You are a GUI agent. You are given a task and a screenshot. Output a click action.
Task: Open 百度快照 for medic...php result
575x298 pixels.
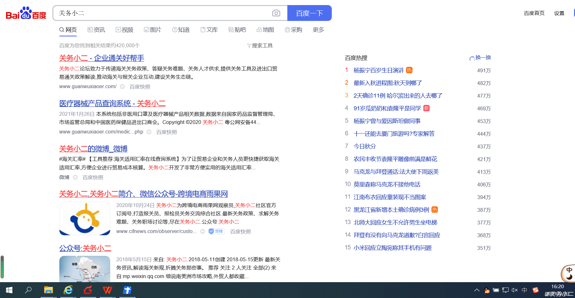[x=167, y=132]
